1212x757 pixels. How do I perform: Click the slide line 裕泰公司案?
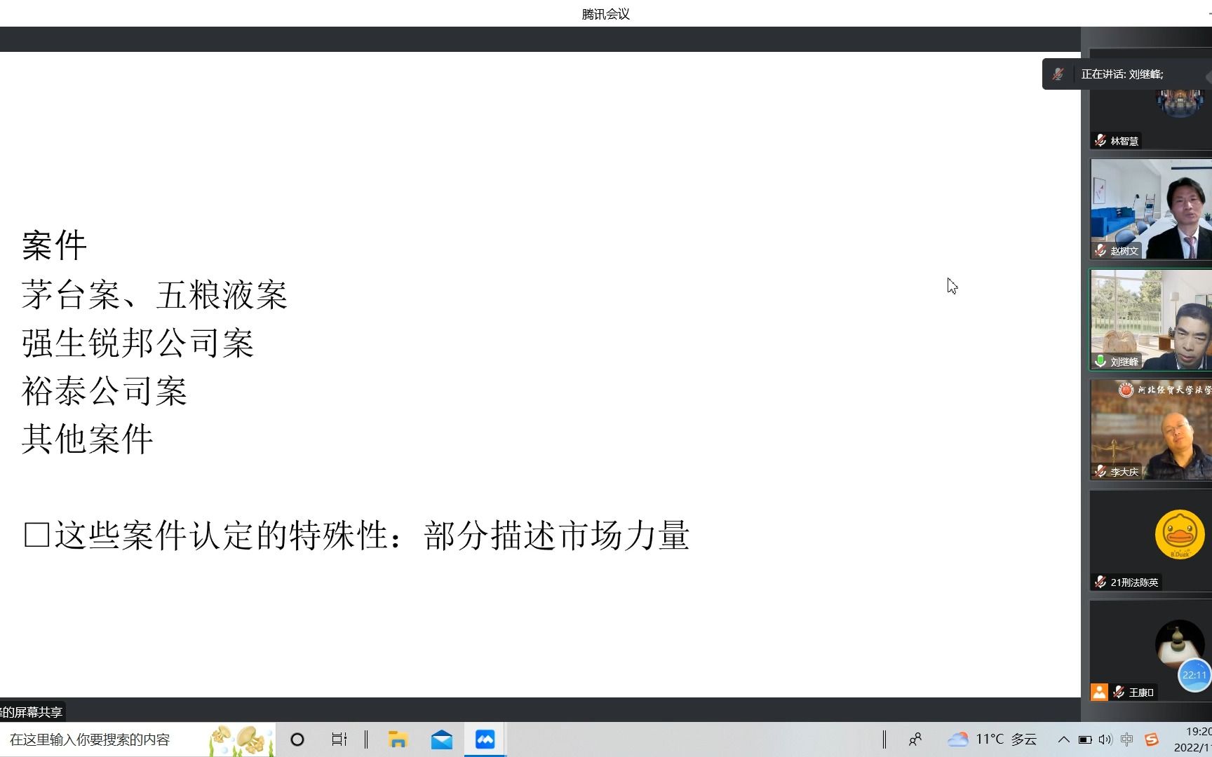click(104, 391)
